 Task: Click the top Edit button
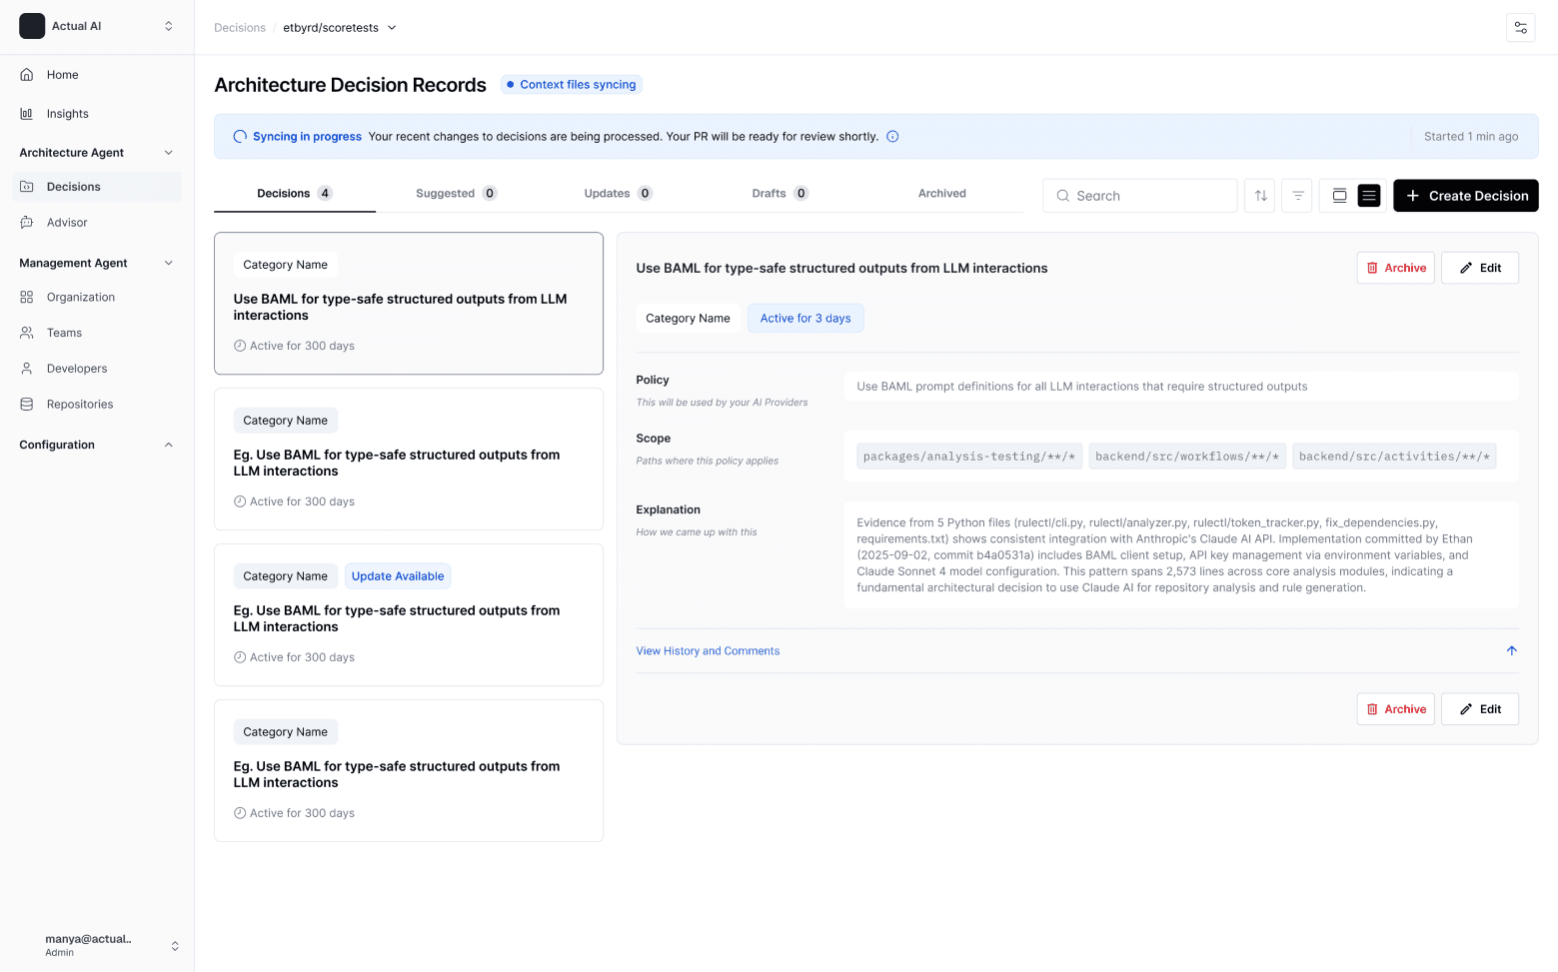point(1479,268)
